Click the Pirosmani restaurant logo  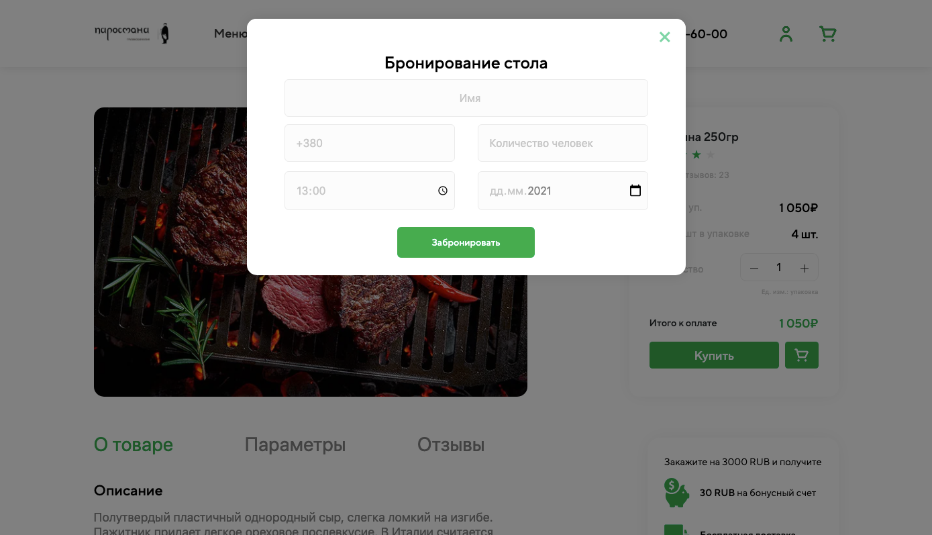[132, 34]
